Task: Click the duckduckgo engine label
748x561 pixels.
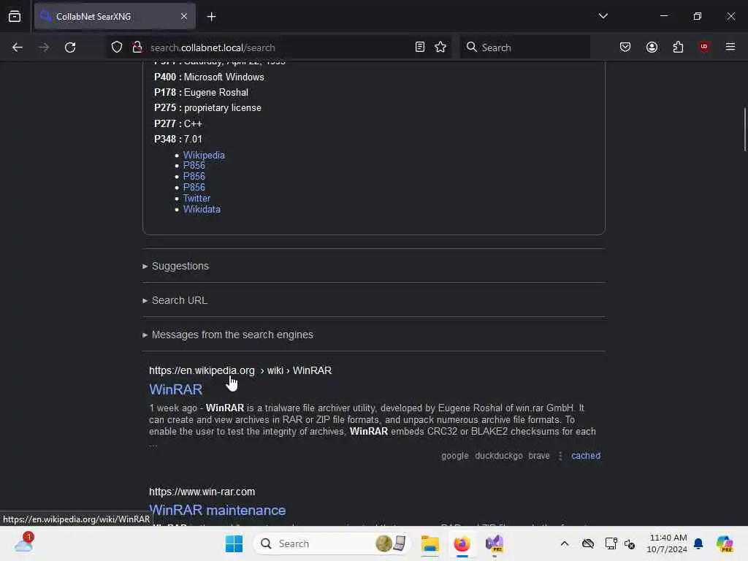Action: (498, 456)
